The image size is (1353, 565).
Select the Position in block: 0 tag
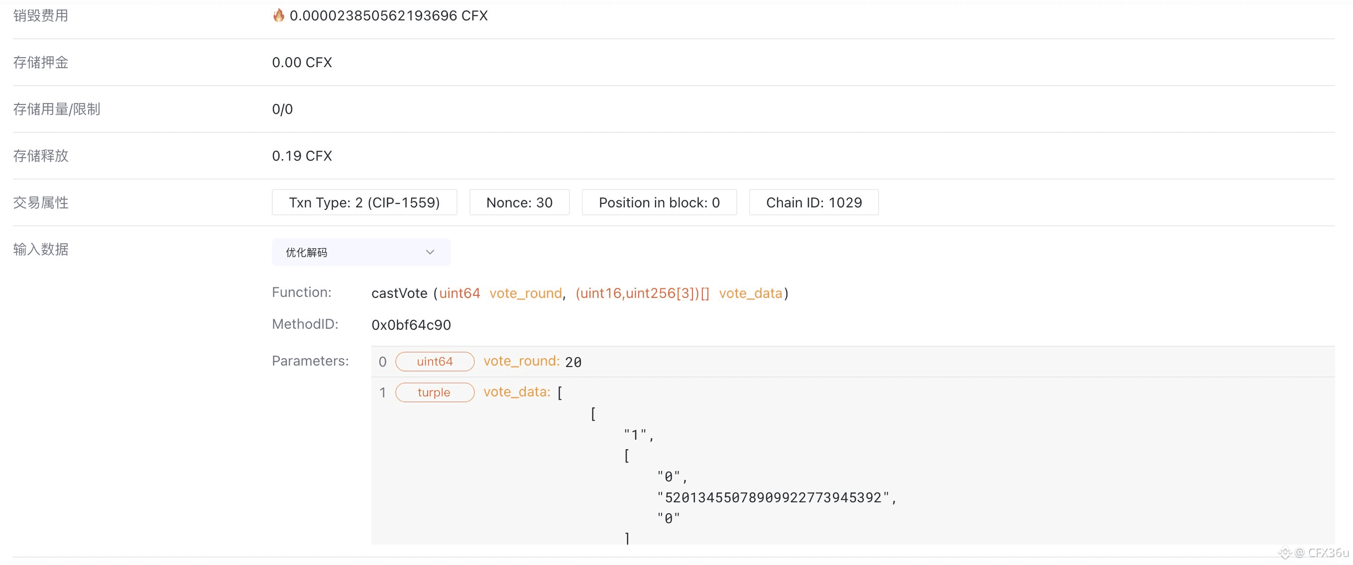(659, 202)
